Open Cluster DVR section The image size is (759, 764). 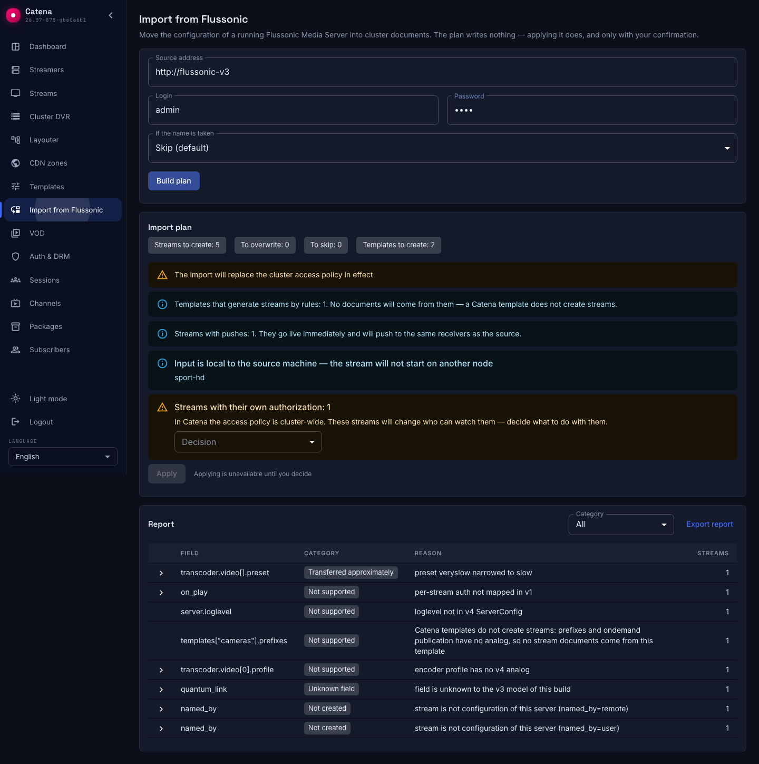63,117
